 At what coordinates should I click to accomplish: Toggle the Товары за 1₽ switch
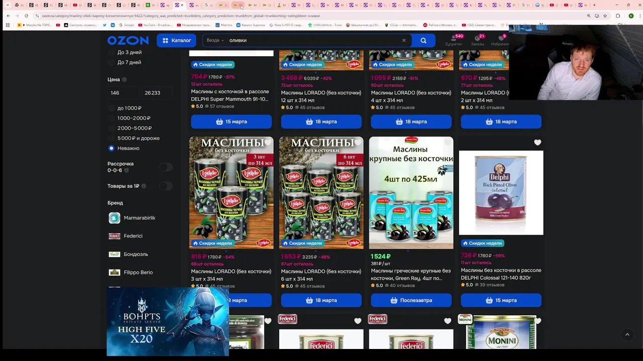166,186
